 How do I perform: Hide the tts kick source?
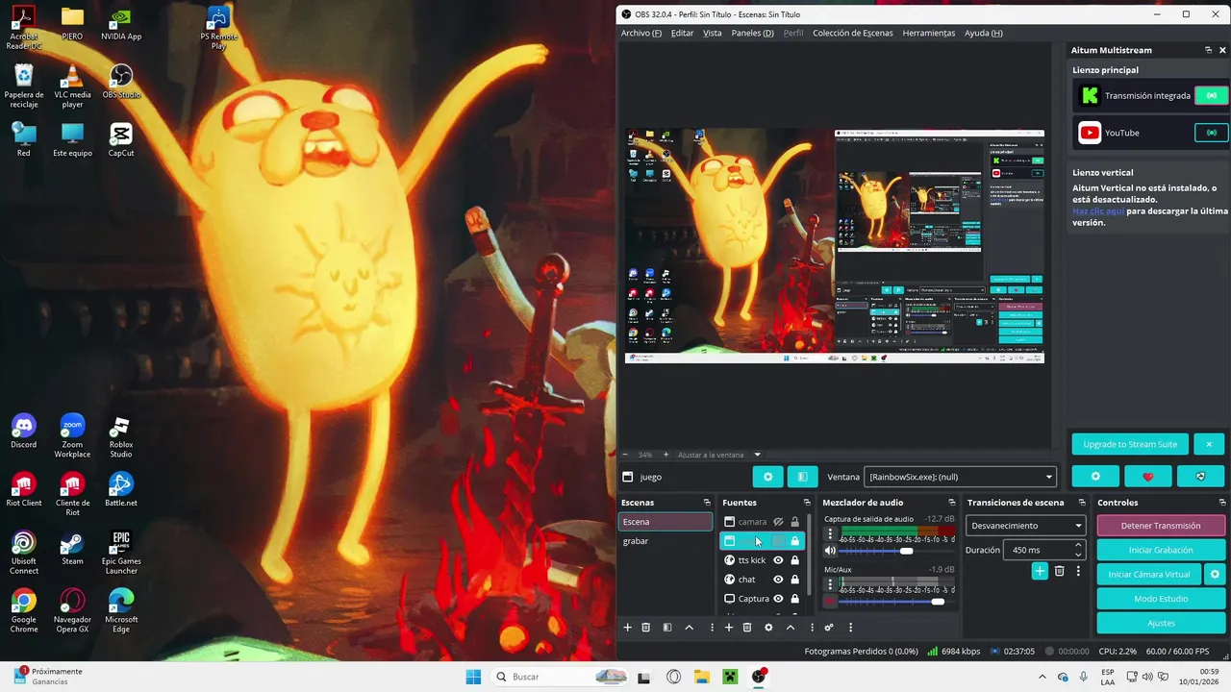pos(778,560)
